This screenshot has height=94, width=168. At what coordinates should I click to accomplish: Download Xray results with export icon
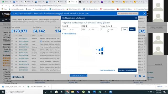pos(144,76)
